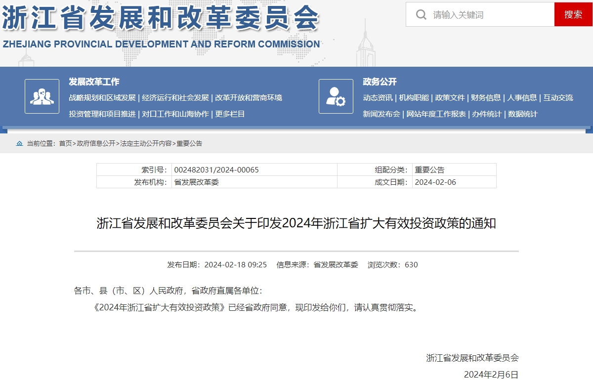Click the magnifier search icon
The height and width of the screenshot is (381, 593).
421,14
